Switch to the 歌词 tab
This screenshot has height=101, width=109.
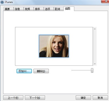click(x=59, y=9)
